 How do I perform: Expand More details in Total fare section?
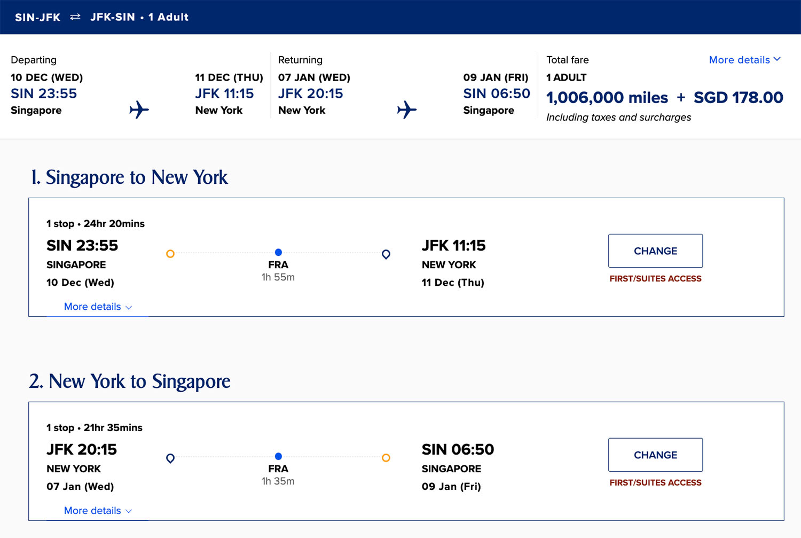point(744,60)
